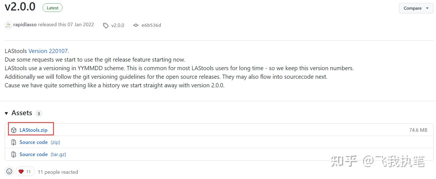Viewport: 436px width, 179px height.
Task: Click the rapidlasso avatar image
Action: point(8,25)
